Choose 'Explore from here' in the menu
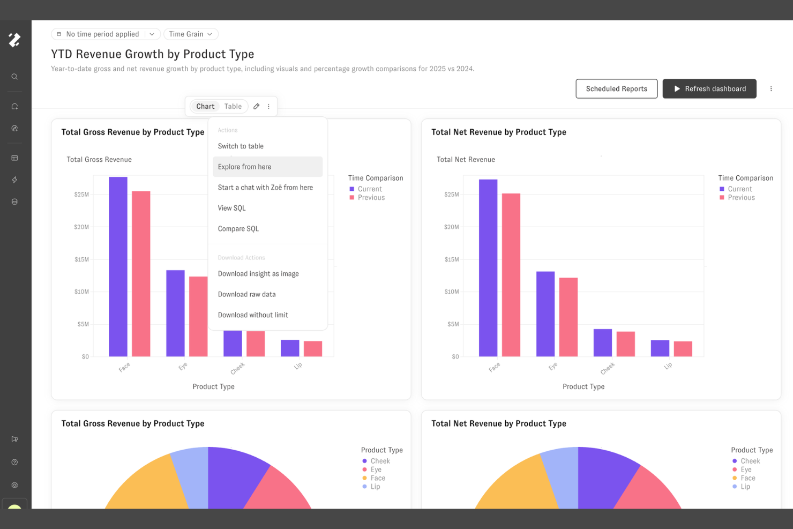This screenshot has height=529, width=793. coord(267,167)
